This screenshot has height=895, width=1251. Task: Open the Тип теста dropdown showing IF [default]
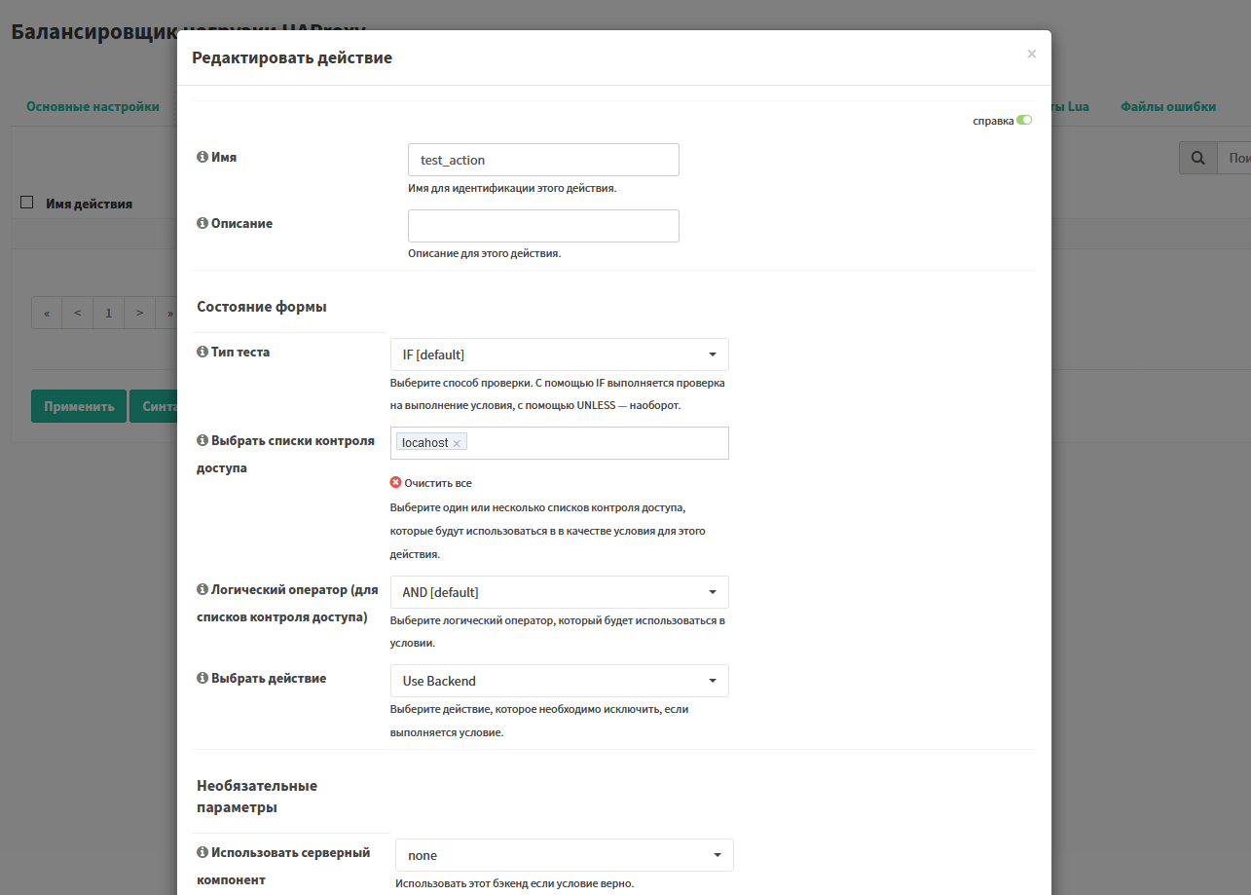(559, 354)
